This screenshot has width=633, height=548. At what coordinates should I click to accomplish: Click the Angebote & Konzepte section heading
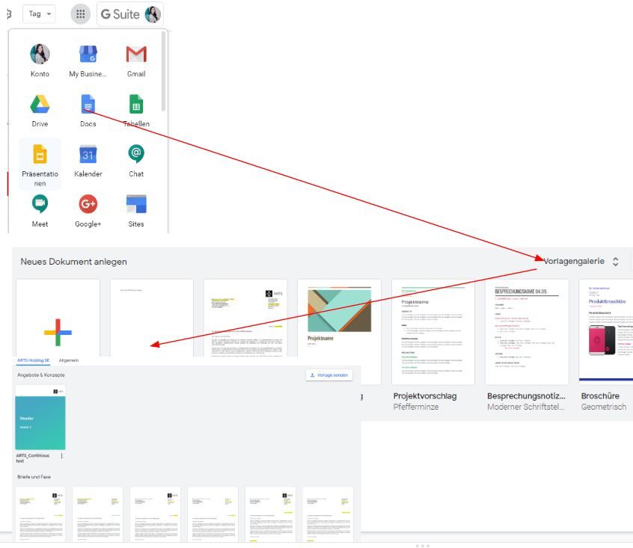point(40,375)
